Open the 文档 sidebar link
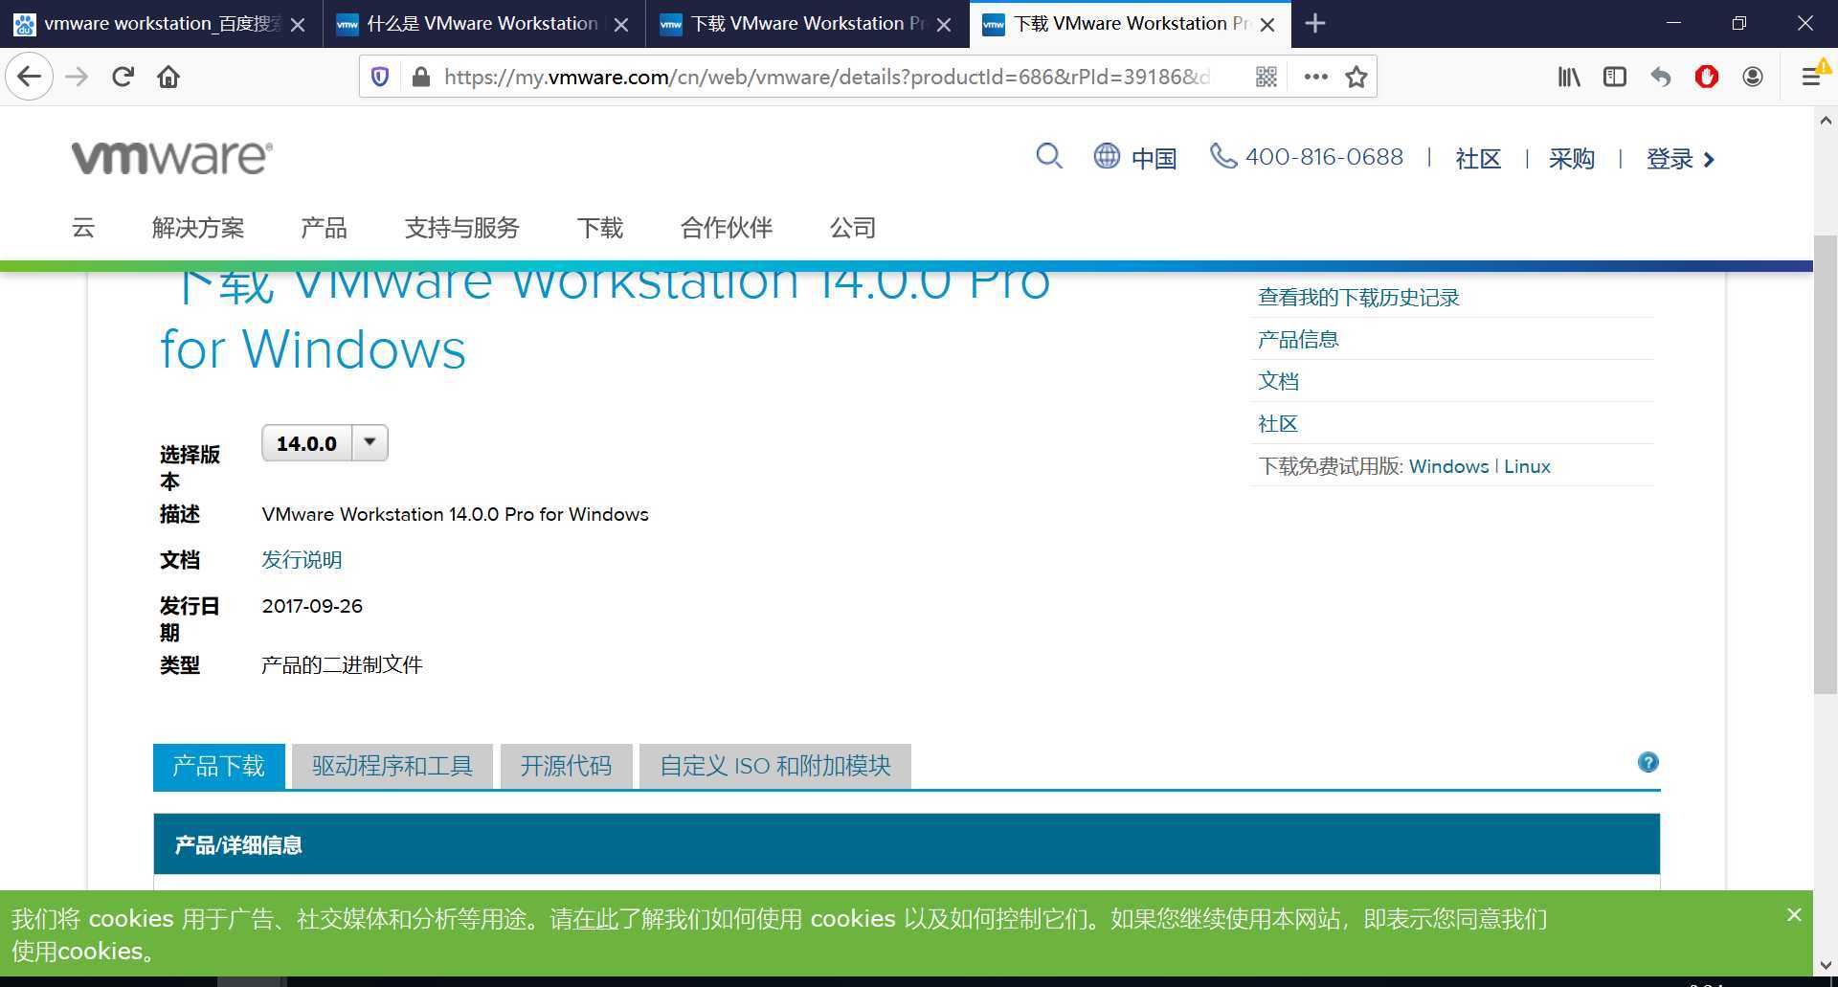 pyautogui.click(x=1278, y=381)
